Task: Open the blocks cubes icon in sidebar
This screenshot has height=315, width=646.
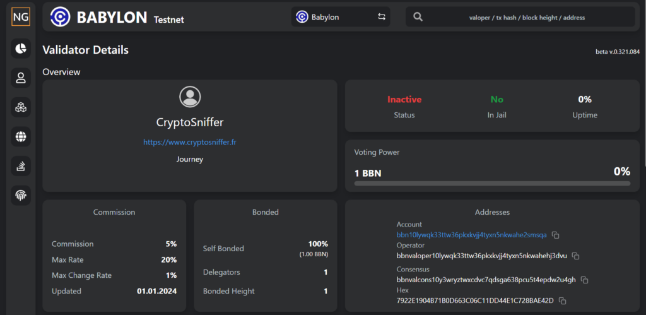Action: (x=21, y=107)
